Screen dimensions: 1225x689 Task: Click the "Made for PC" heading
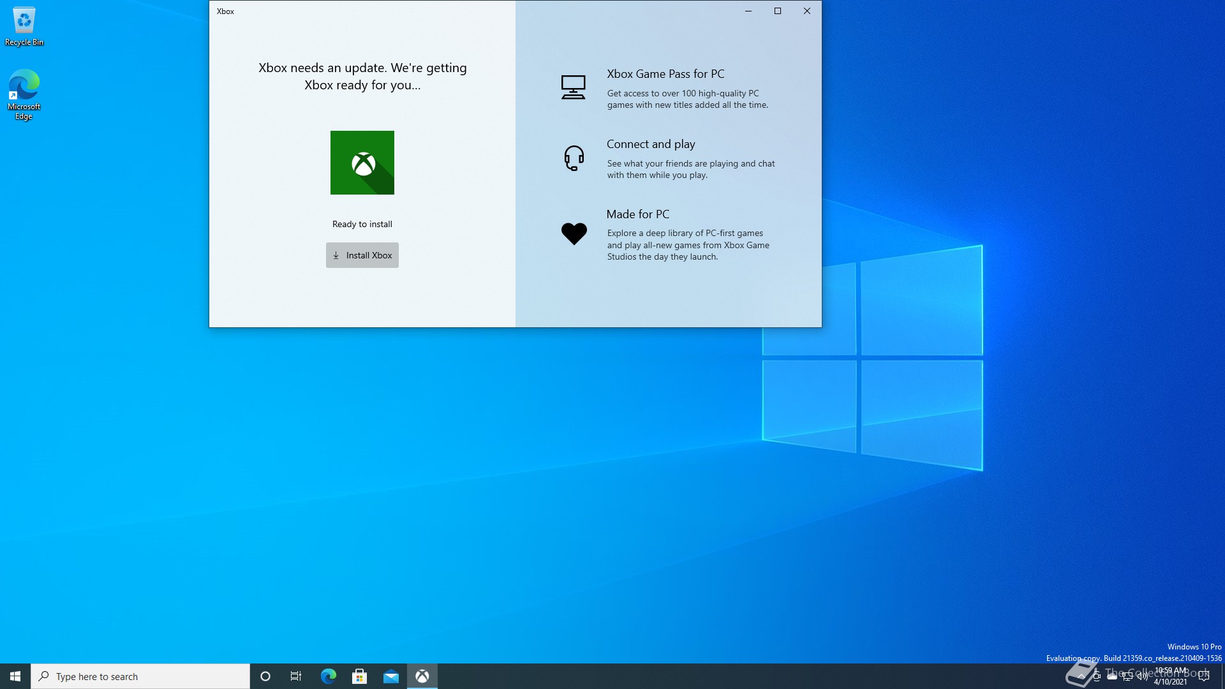tap(638, 214)
